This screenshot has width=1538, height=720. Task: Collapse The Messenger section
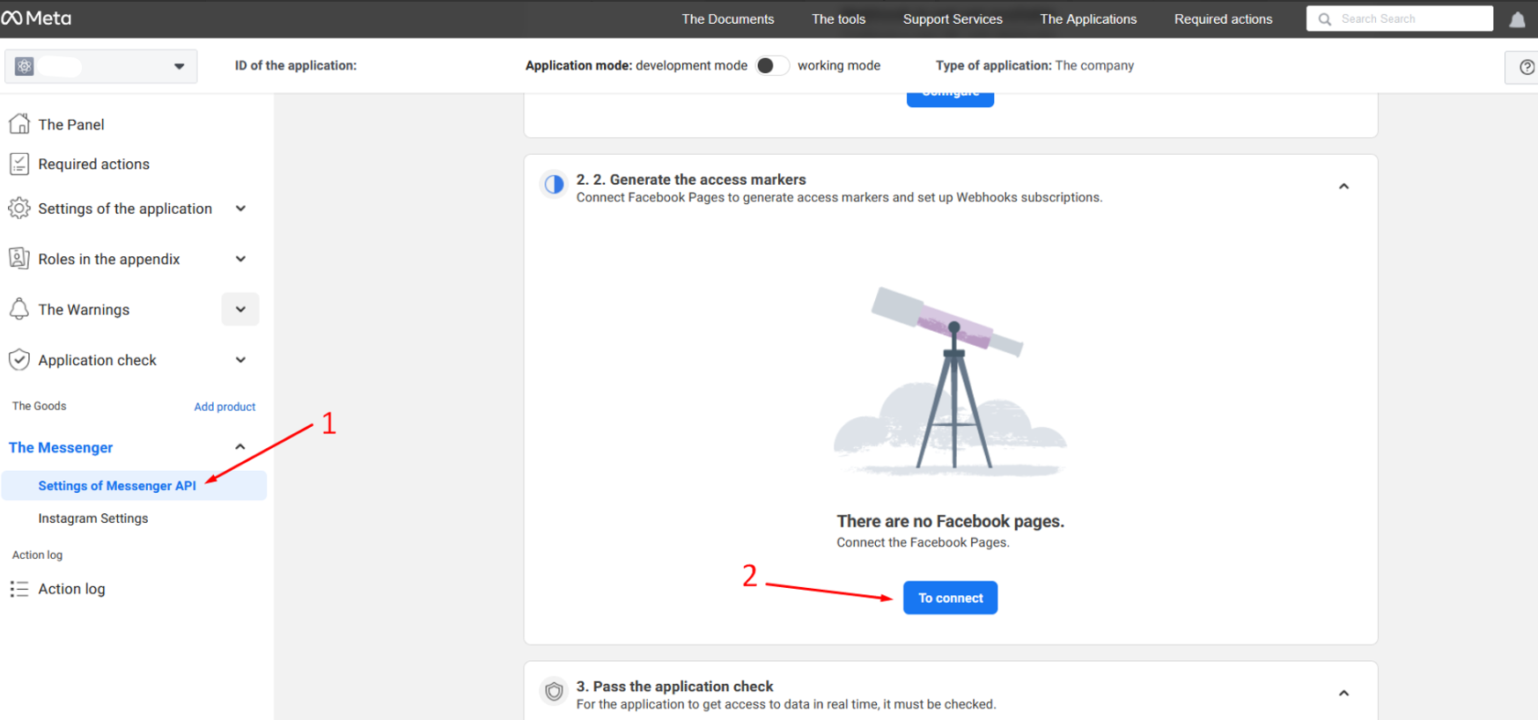[x=239, y=447]
